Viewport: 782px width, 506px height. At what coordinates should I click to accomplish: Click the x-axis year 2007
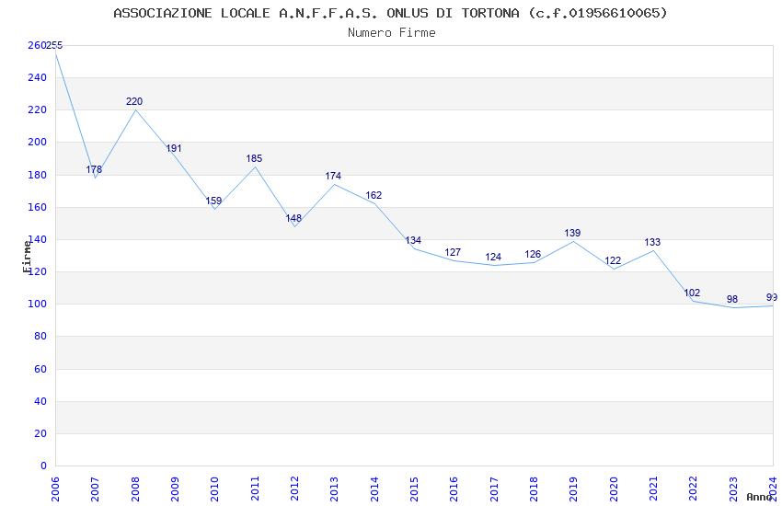coord(95,489)
